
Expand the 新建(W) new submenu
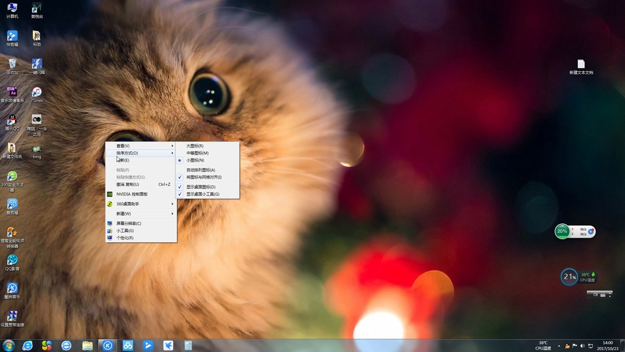click(x=141, y=214)
